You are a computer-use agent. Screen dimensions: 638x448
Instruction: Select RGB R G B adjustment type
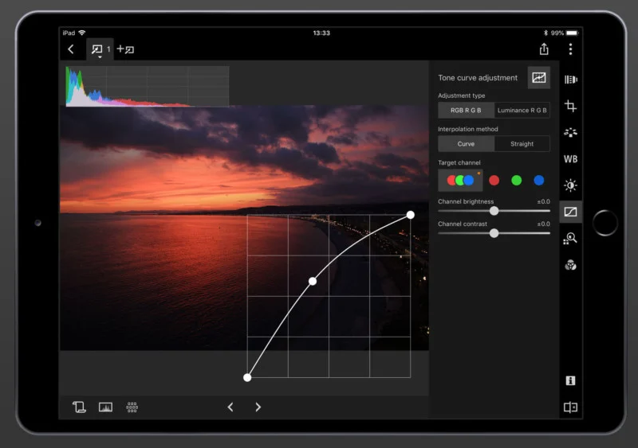coord(466,110)
